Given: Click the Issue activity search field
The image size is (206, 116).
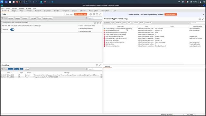Looking at the screenshot, I should point(198,23).
